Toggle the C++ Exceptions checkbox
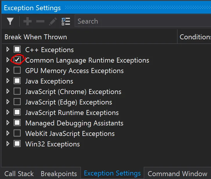The height and width of the screenshot is (179, 211). point(17,50)
